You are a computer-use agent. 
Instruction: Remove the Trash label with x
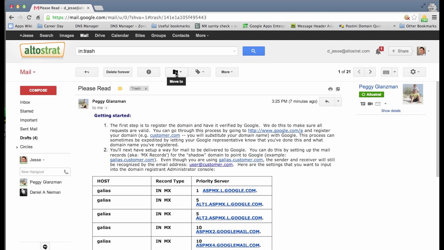146,89
